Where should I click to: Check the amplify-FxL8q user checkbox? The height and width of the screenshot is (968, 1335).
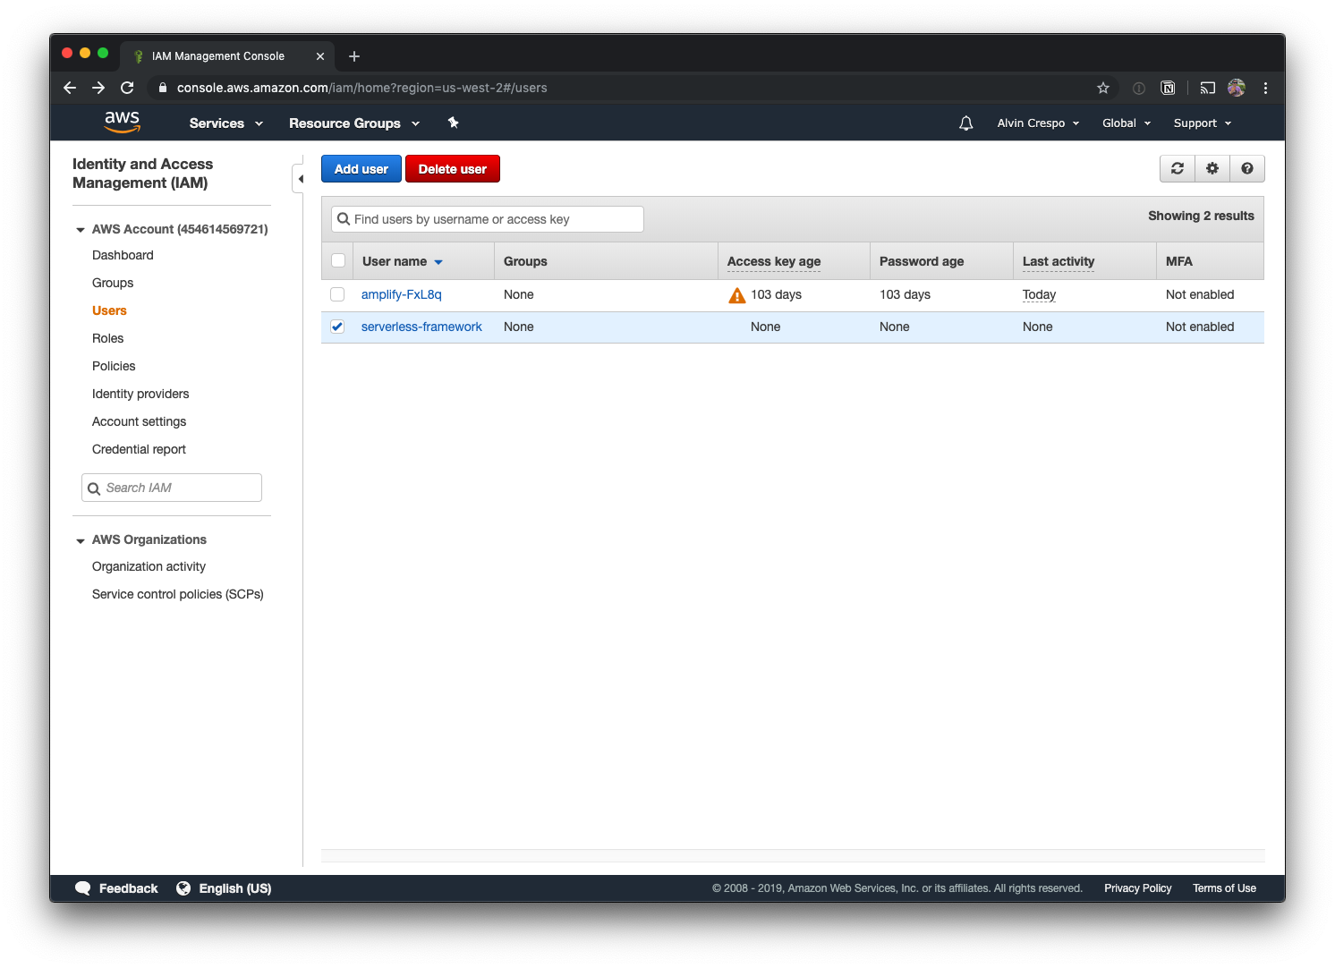click(x=337, y=294)
